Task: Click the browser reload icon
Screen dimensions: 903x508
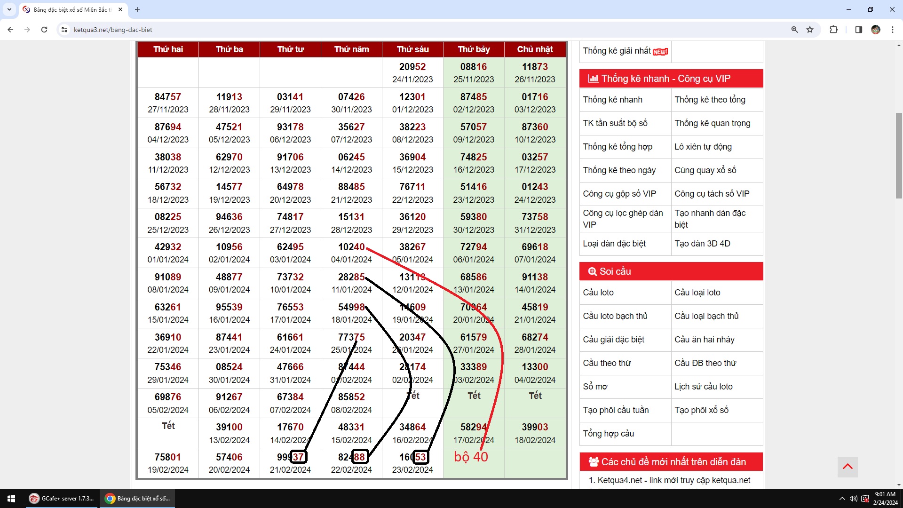Action: click(44, 30)
